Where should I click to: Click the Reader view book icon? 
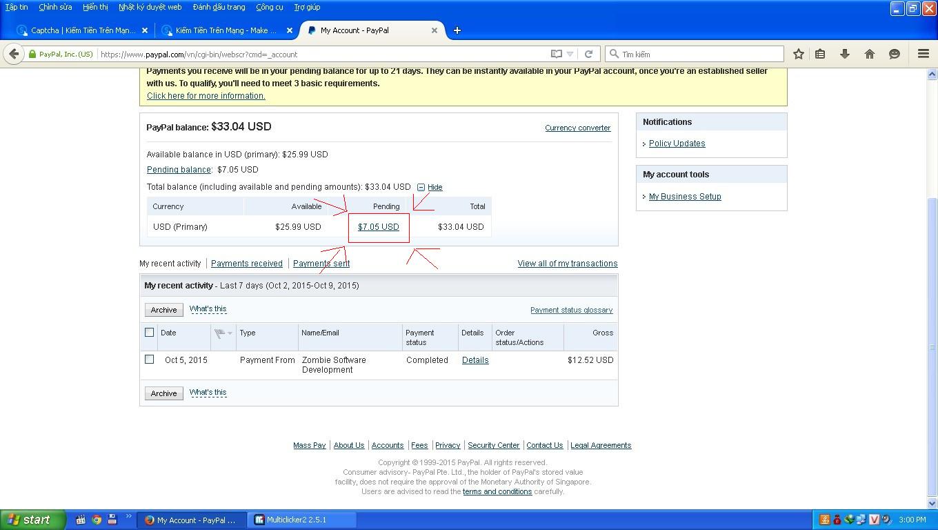pos(556,54)
